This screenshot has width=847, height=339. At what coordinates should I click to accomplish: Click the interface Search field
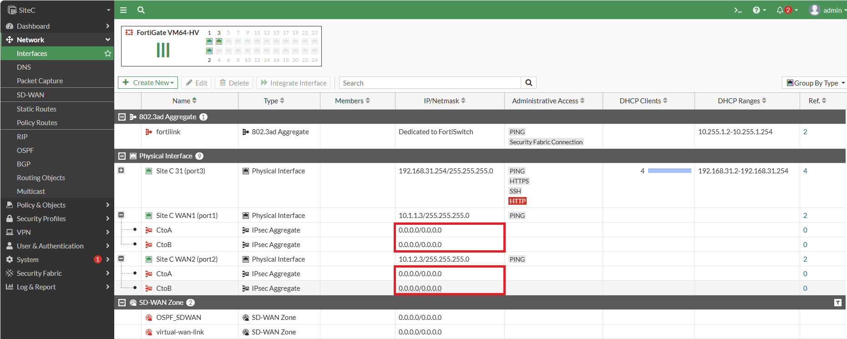[x=430, y=83]
